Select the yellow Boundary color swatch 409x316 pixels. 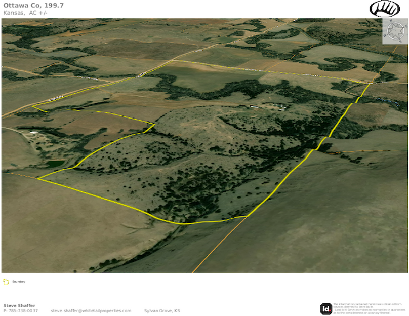click(7, 282)
